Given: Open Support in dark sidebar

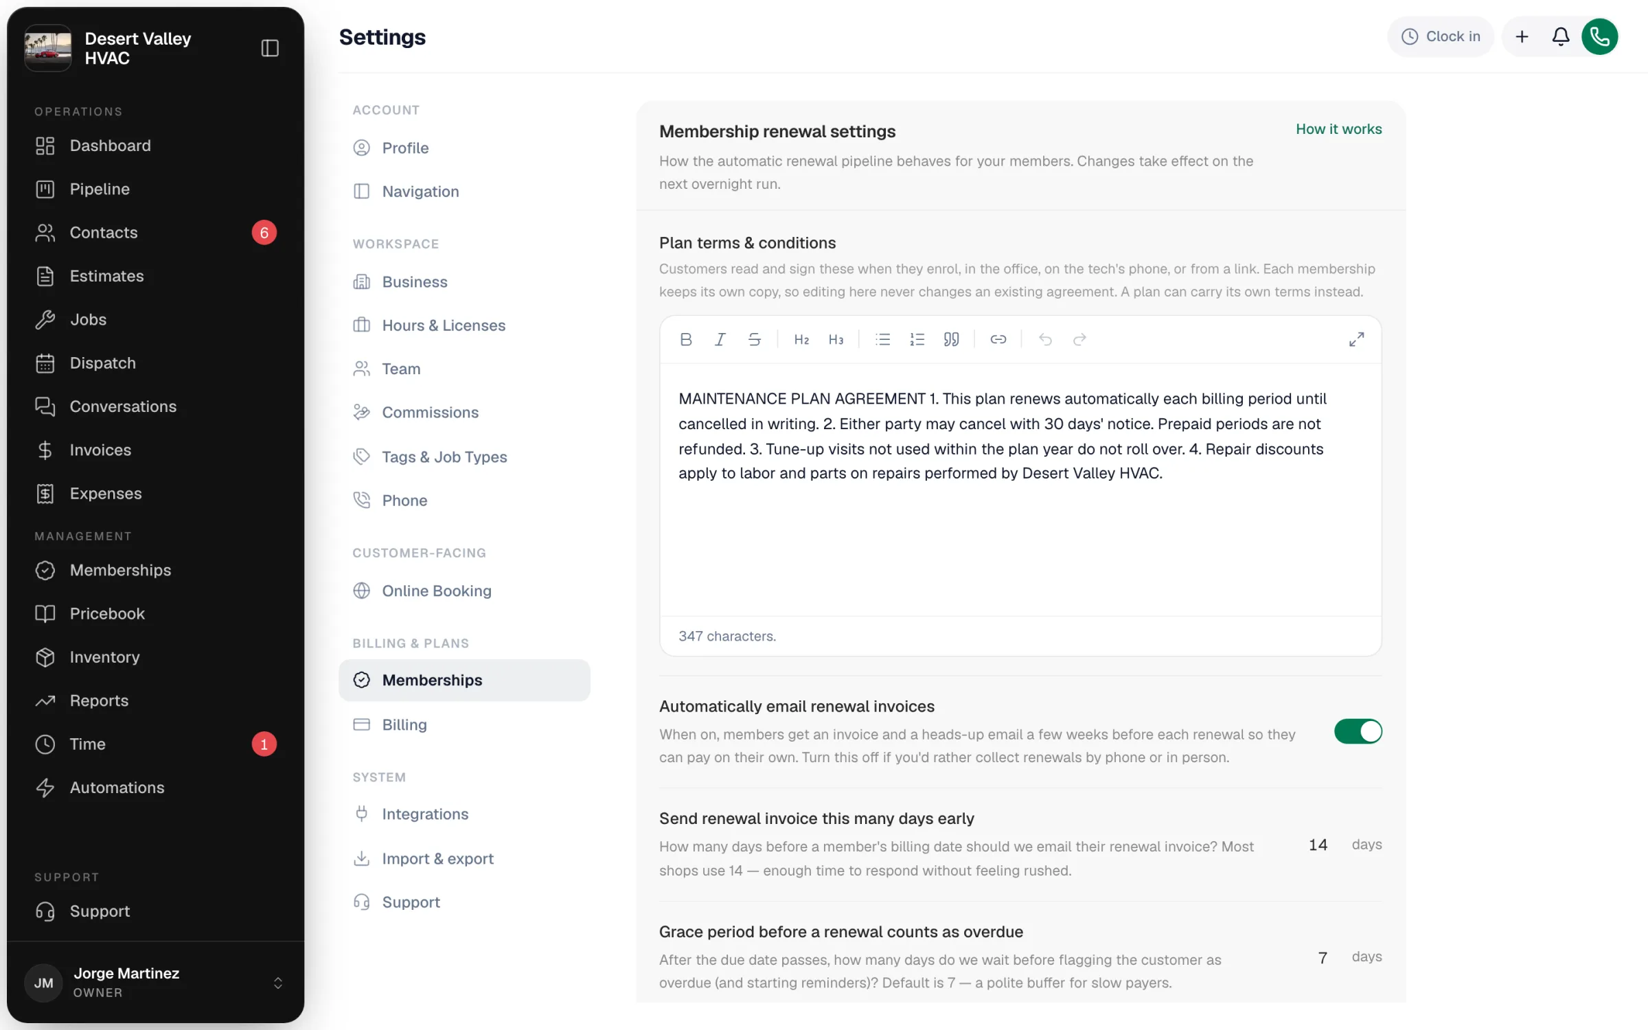Looking at the screenshot, I should [x=155, y=911].
